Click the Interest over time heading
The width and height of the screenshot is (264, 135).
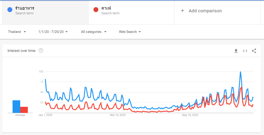(x=21, y=51)
